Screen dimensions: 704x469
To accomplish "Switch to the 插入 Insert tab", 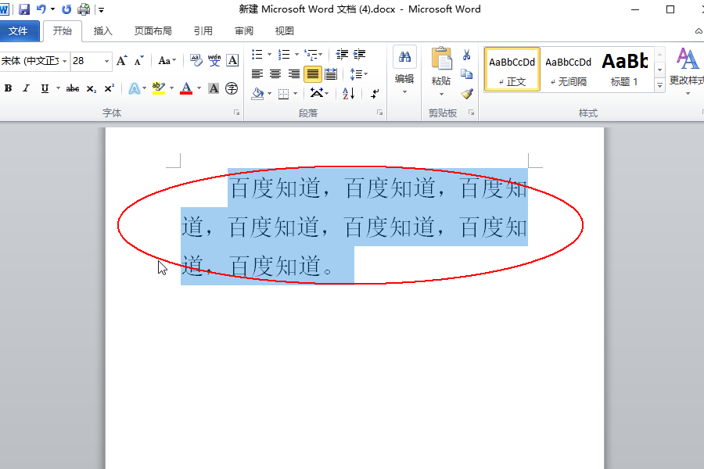I will tap(102, 31).
